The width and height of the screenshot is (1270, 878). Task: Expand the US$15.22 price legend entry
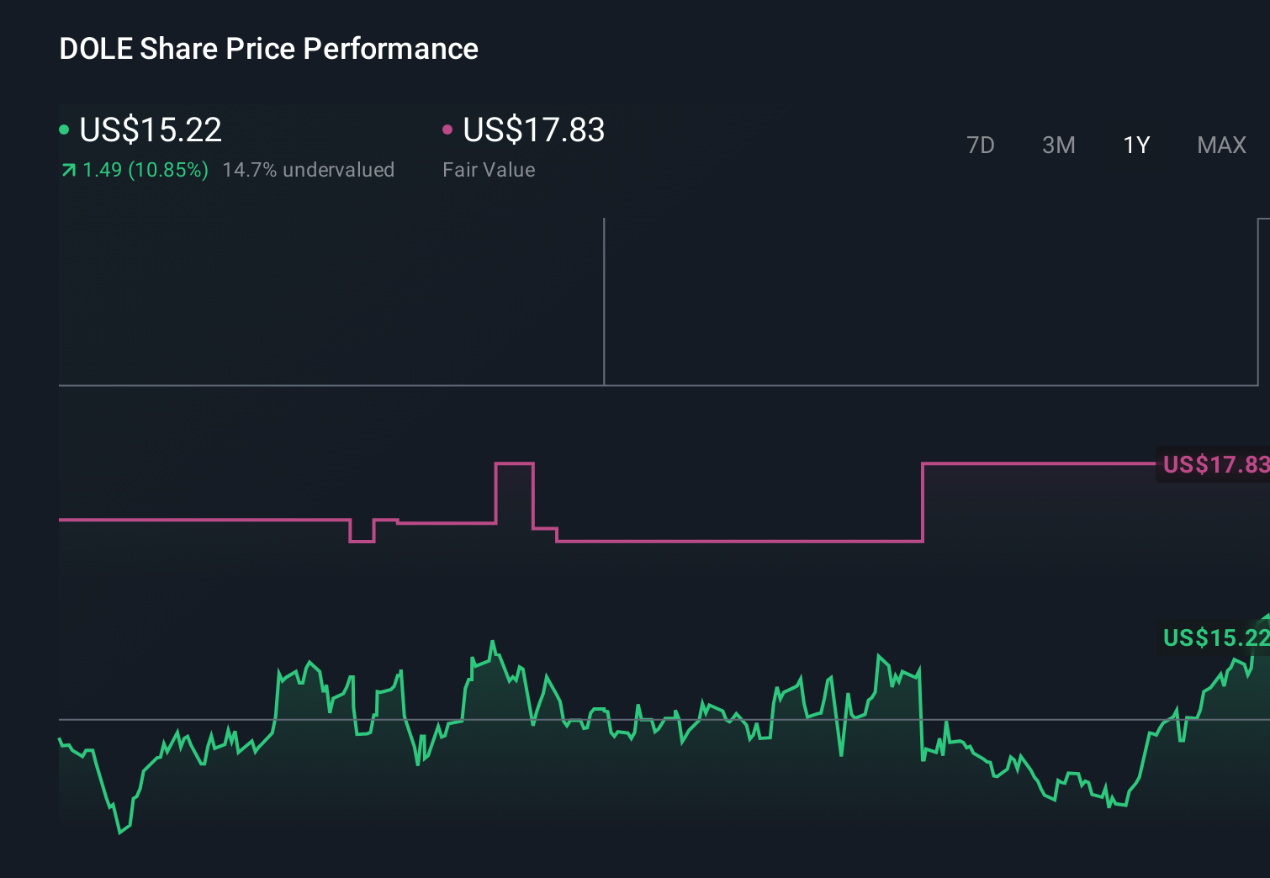(150, 130)
